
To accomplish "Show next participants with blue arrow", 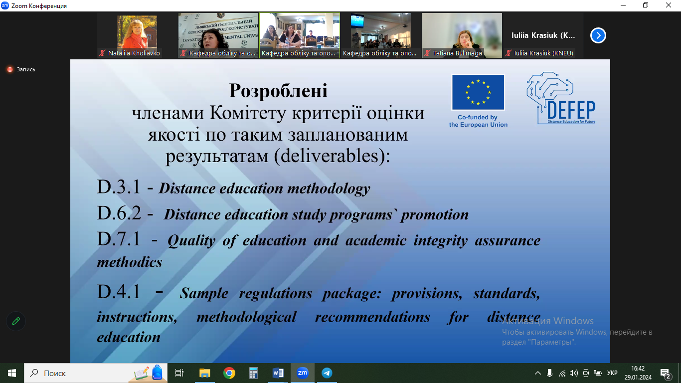I will tap(598, 35).
